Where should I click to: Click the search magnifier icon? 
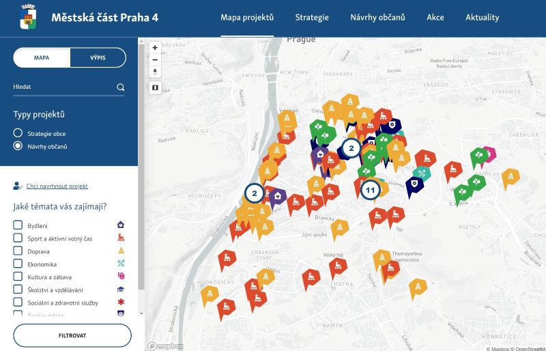121,87
